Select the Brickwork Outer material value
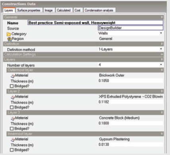The width and height of the screenshot is (170, 155). (112, 75)
